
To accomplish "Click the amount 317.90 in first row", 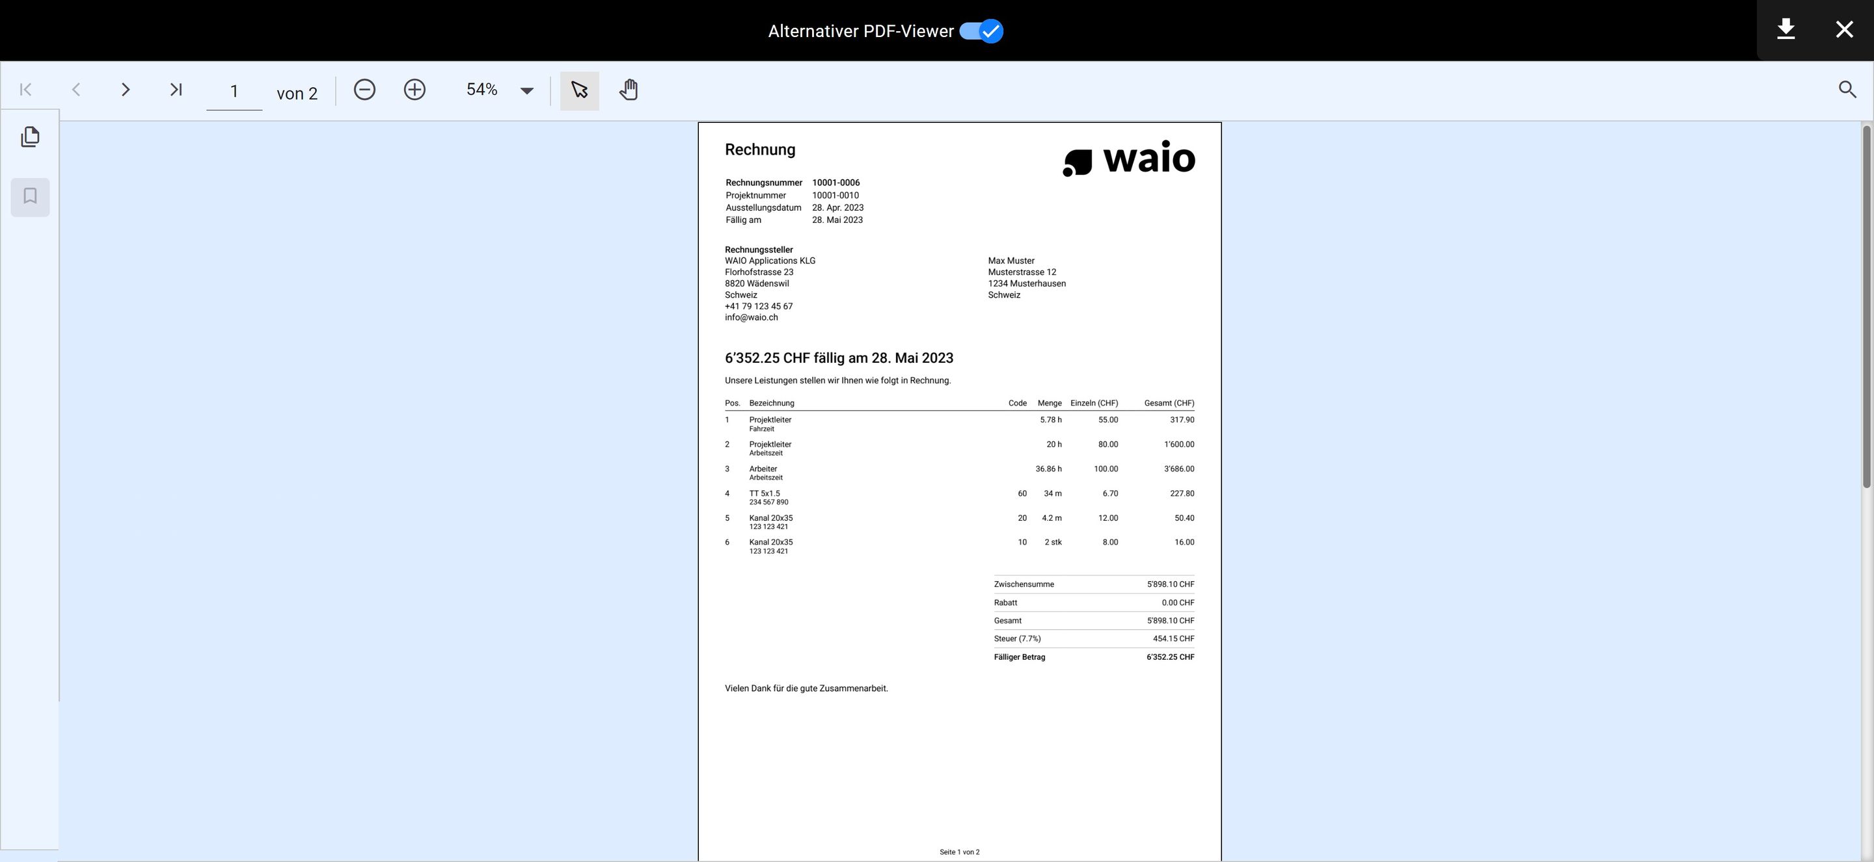I will 1182,419.
